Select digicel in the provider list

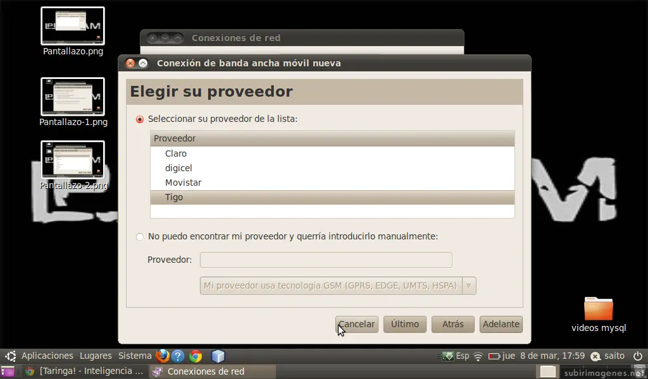tap(332, 168)
